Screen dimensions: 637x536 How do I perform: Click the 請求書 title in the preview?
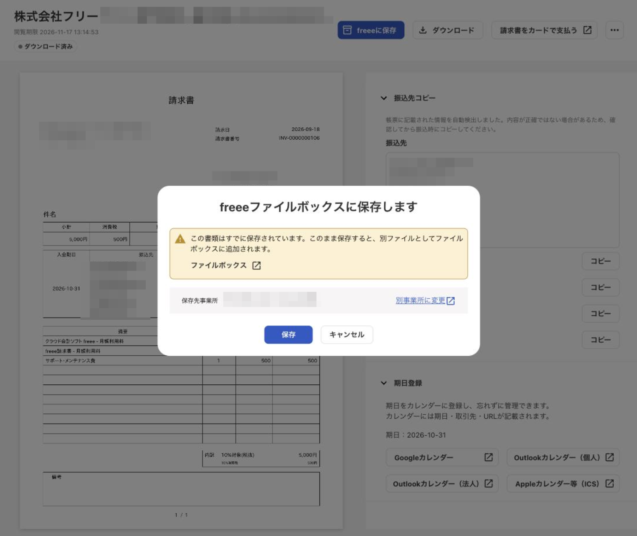click(181, 100)
